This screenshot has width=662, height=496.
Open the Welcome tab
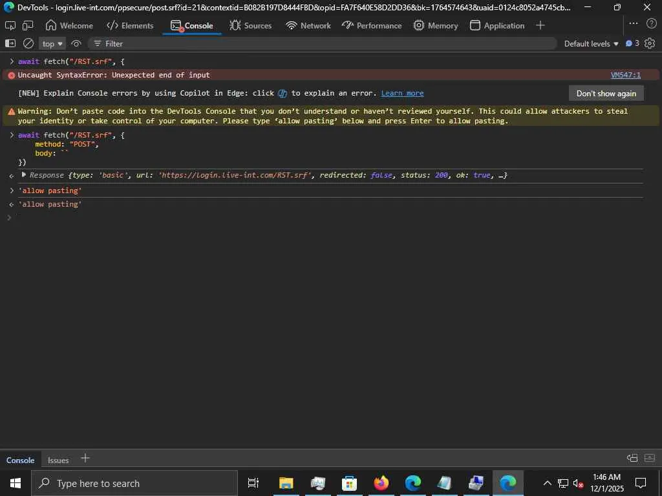(69, 26)
